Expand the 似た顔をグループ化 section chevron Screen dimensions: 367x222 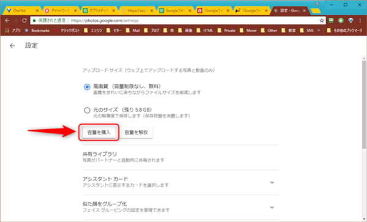pyautogui.click(x=272, y=207)
